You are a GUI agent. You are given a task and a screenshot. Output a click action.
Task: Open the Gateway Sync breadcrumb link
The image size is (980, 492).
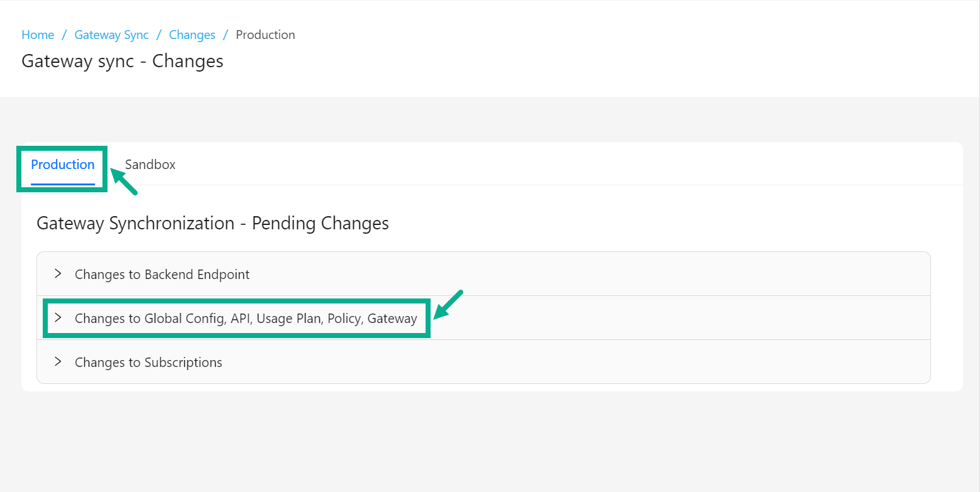(x=111, y=35)
